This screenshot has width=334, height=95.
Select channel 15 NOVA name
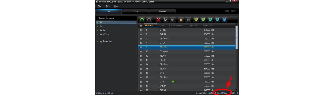163,69
